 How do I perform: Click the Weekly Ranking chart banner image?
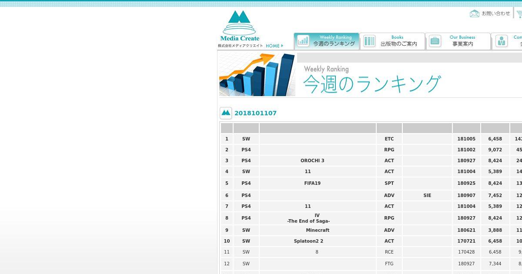tap(257, 75)
